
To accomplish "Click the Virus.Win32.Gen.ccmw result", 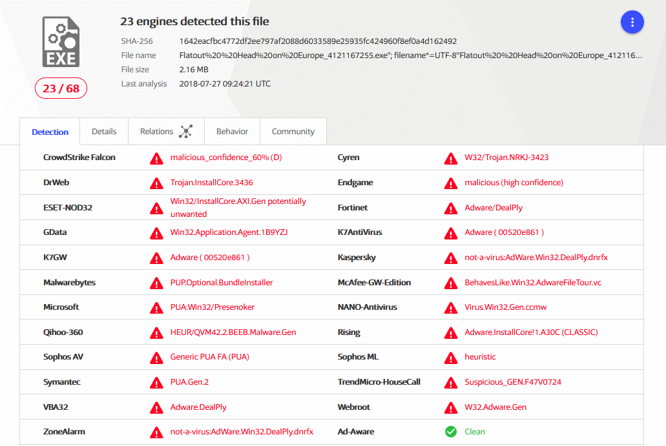I will click(x=505, y=307).
